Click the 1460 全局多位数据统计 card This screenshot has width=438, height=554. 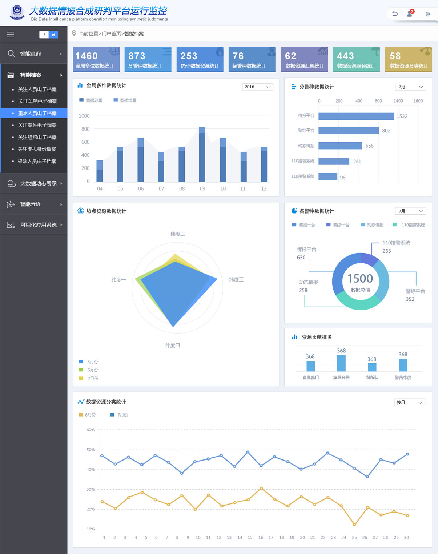[x=96, y=59]
